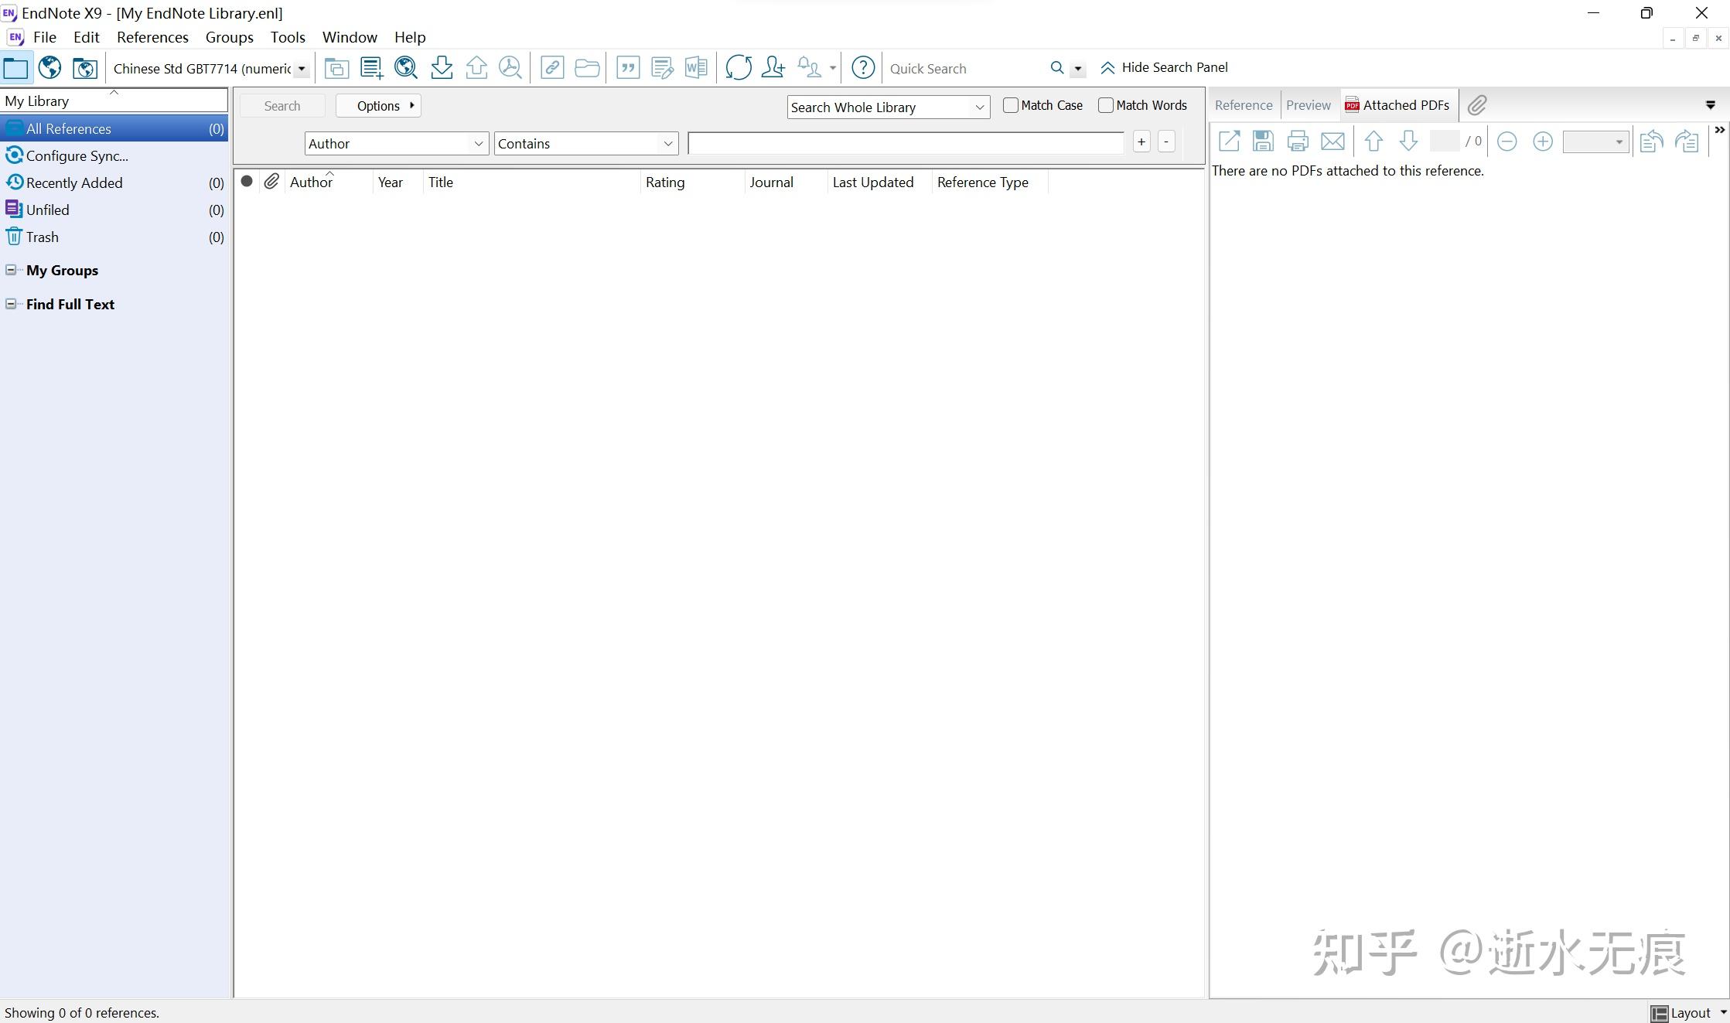Add a search row with plus button
The width and height of the screenshot is (1730, 1023).
click(1141, 142)
